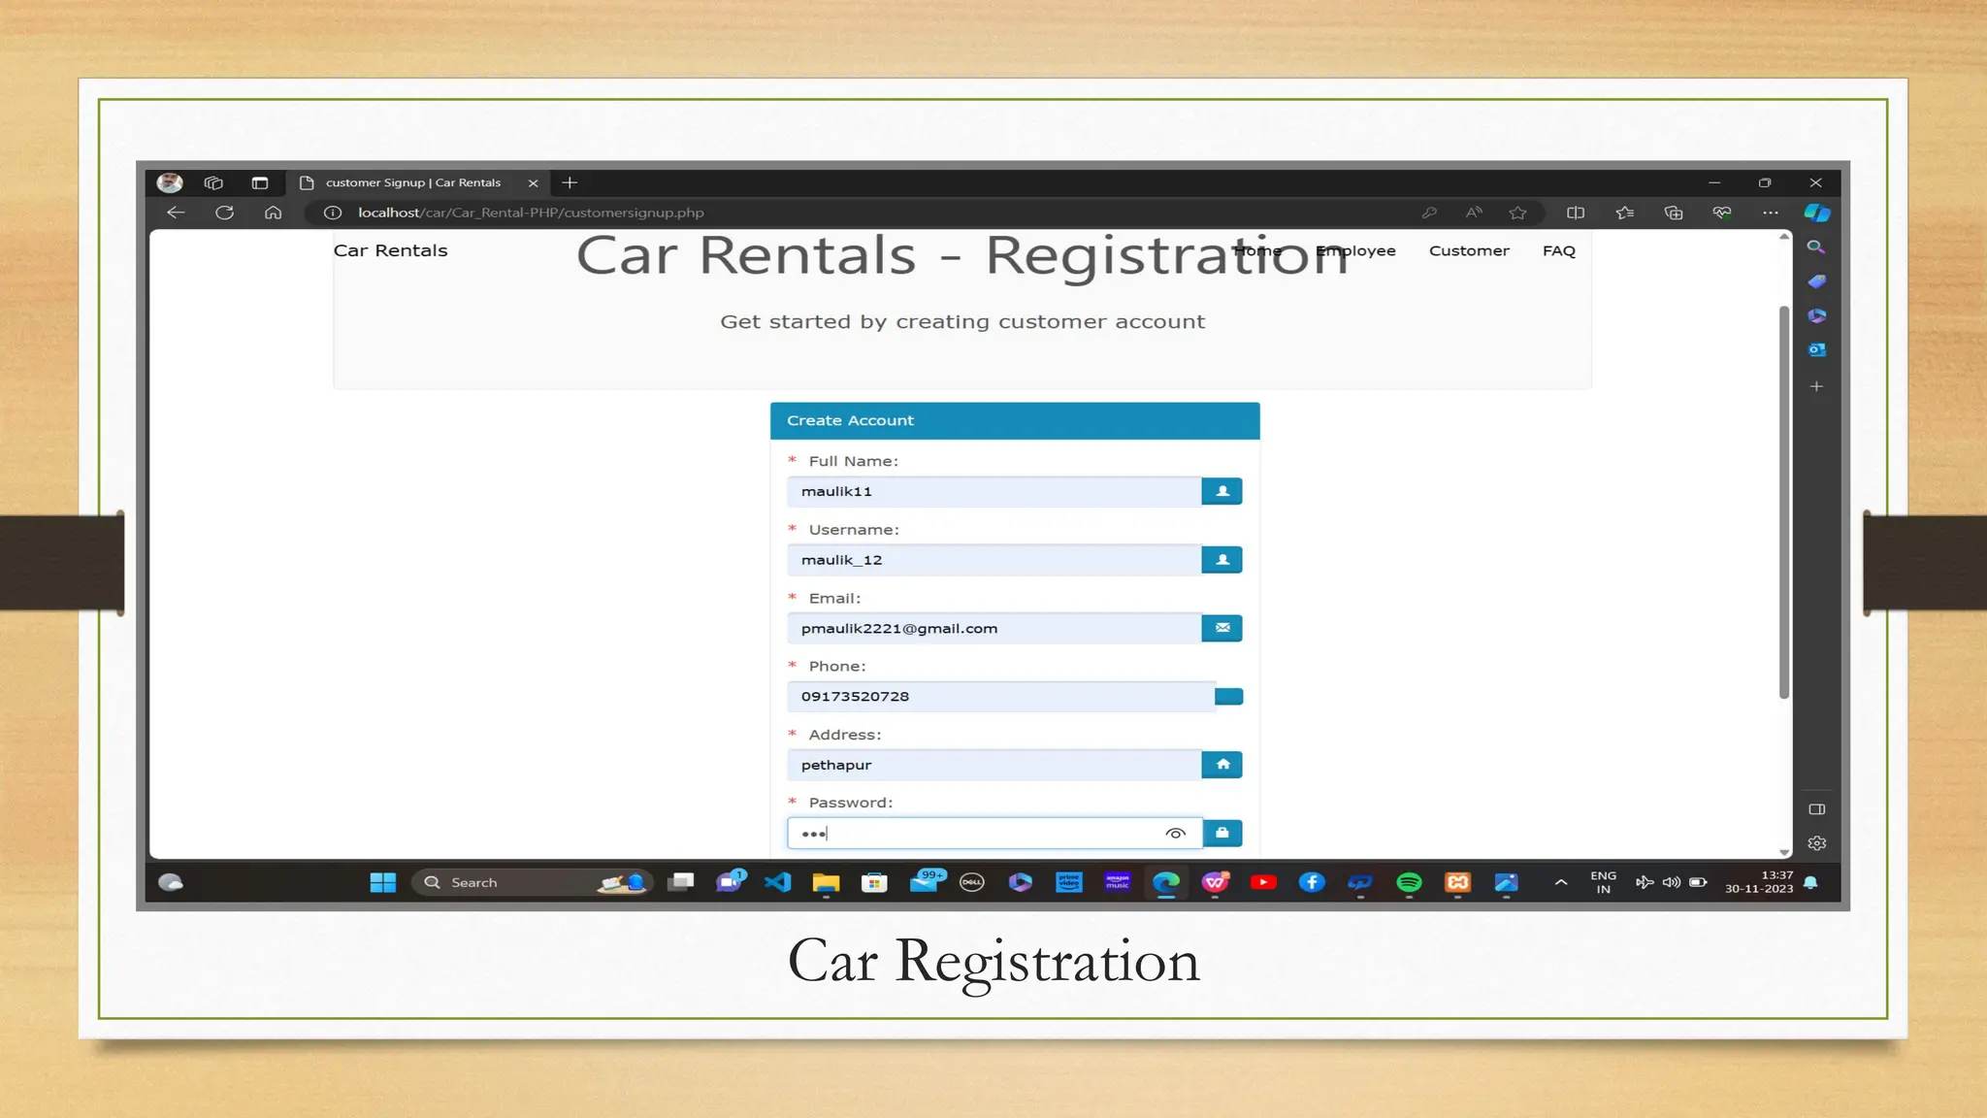Viewport: 1987px width, 1118px height.
Task: Show hidden system tray icons chevron
Action: [1561, 882]
